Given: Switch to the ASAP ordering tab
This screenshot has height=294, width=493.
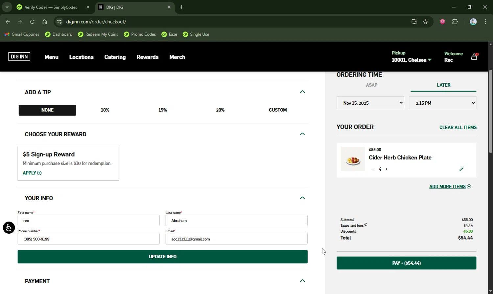Looking at the screenshot, I should [x=372, y=85].
